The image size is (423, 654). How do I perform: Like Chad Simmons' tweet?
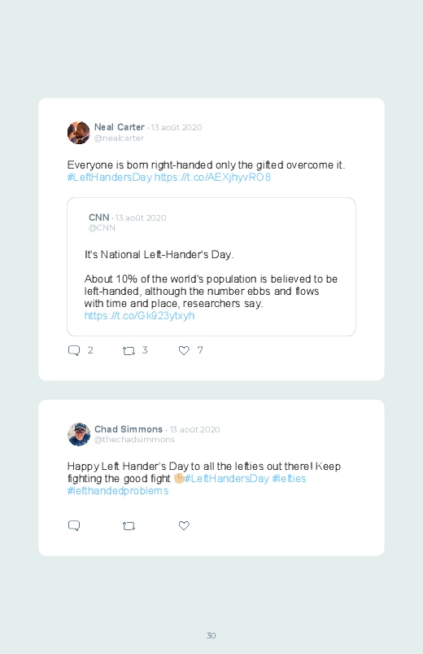coord(184,525)
